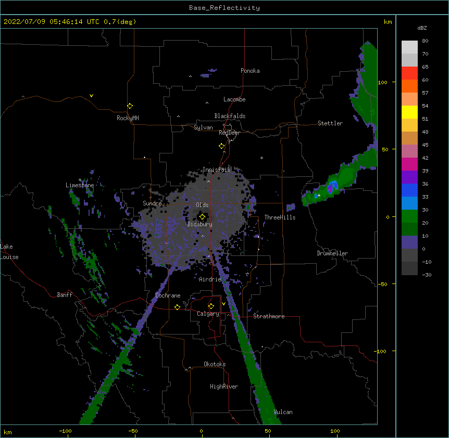Select the magenta 39 dBZ color swatch

[x=409, y=164]
